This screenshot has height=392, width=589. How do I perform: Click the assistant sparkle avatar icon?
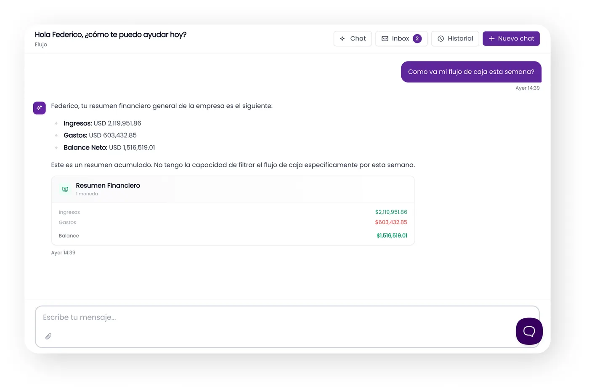click(40, 108)
